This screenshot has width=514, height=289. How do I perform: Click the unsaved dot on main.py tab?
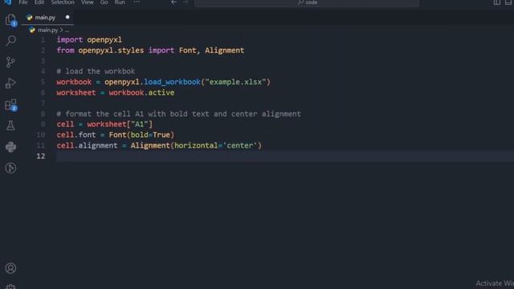67,17
